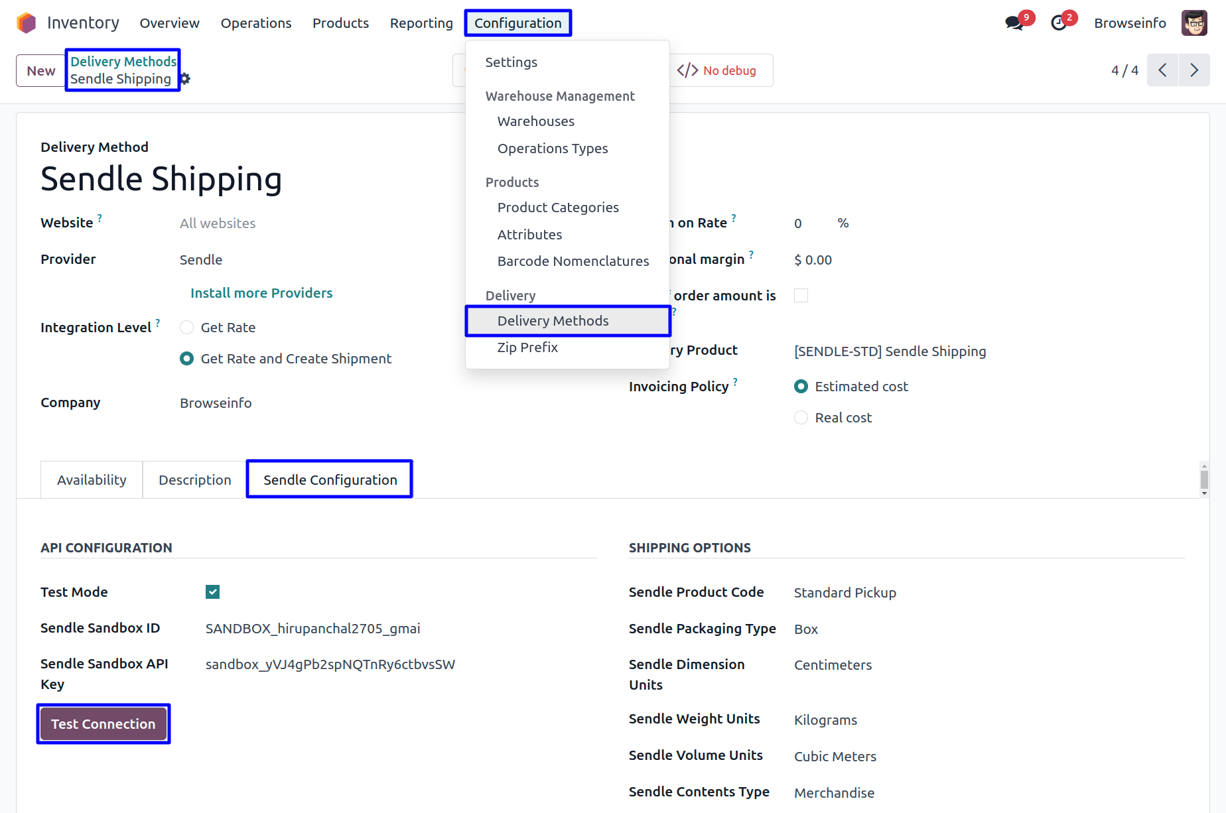
Task: Go to the previous record arrow
Action: click(1162, 70)
